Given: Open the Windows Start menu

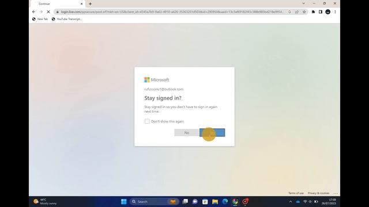Looking at the screenshot, I should [x=124, y=202].
